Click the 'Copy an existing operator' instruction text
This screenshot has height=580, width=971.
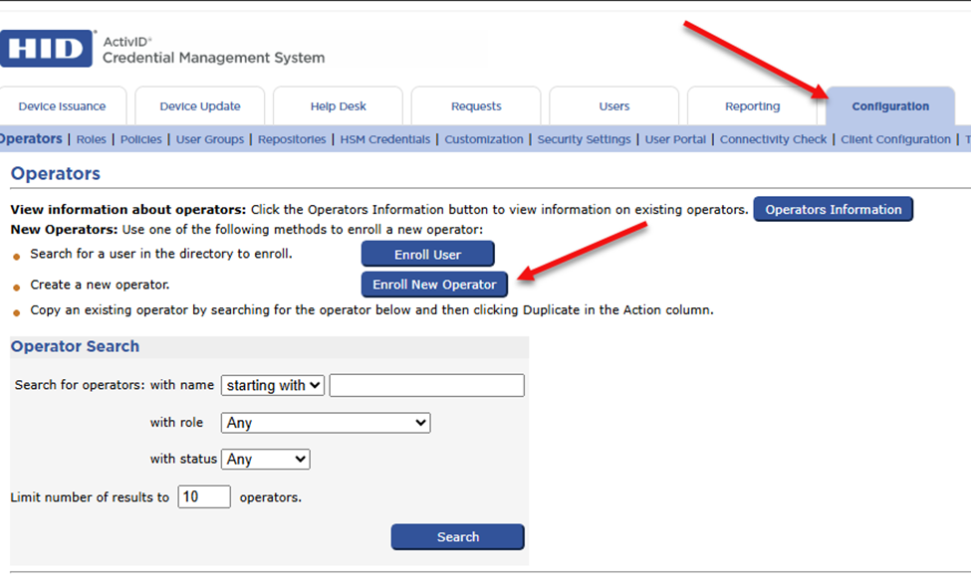pyautogui.click(x=371, y=309)
